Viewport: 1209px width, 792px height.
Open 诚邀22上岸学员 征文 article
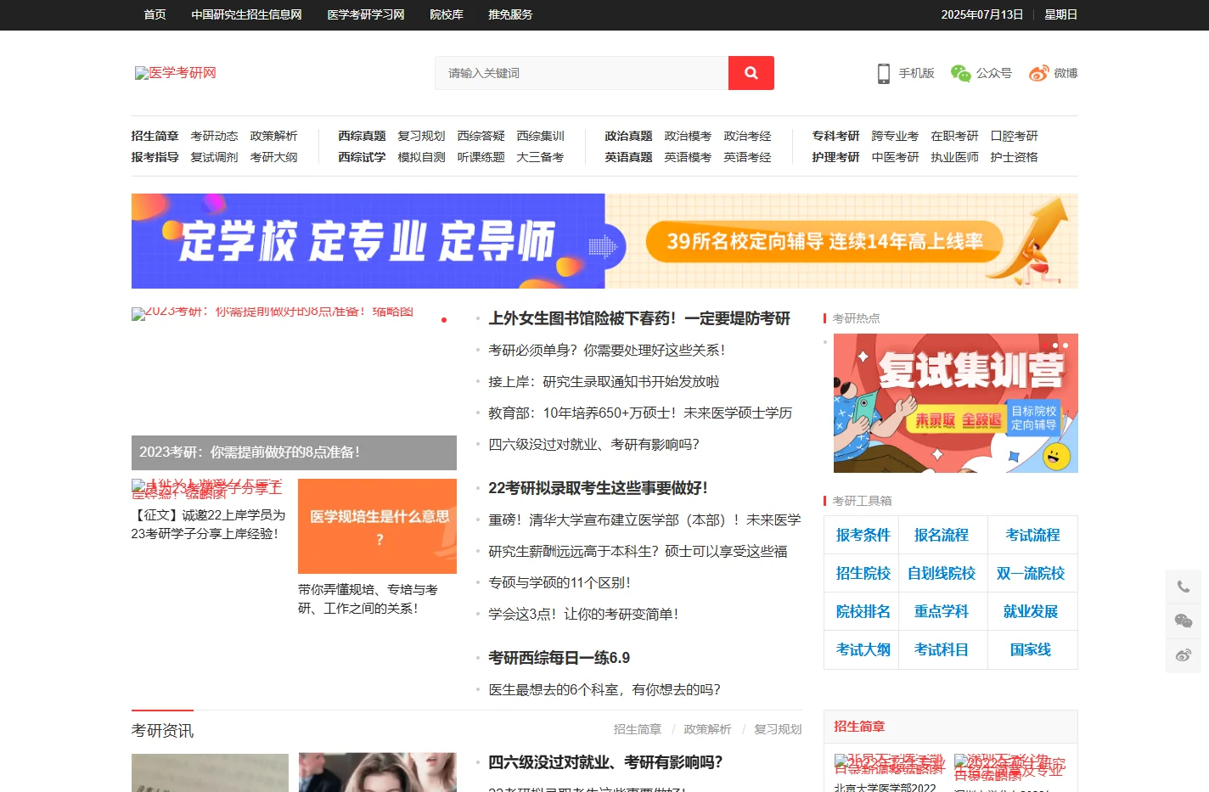[208, 525]
